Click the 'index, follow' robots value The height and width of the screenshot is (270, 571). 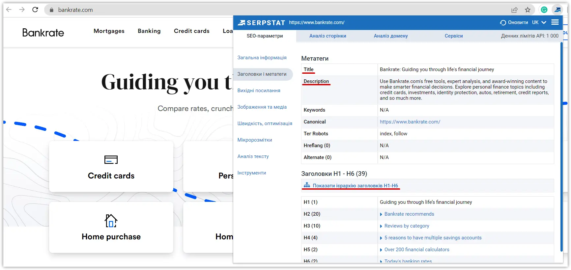(393, 134)
